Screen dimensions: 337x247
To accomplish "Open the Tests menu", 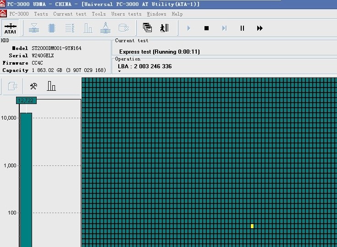I will [41, 14].
